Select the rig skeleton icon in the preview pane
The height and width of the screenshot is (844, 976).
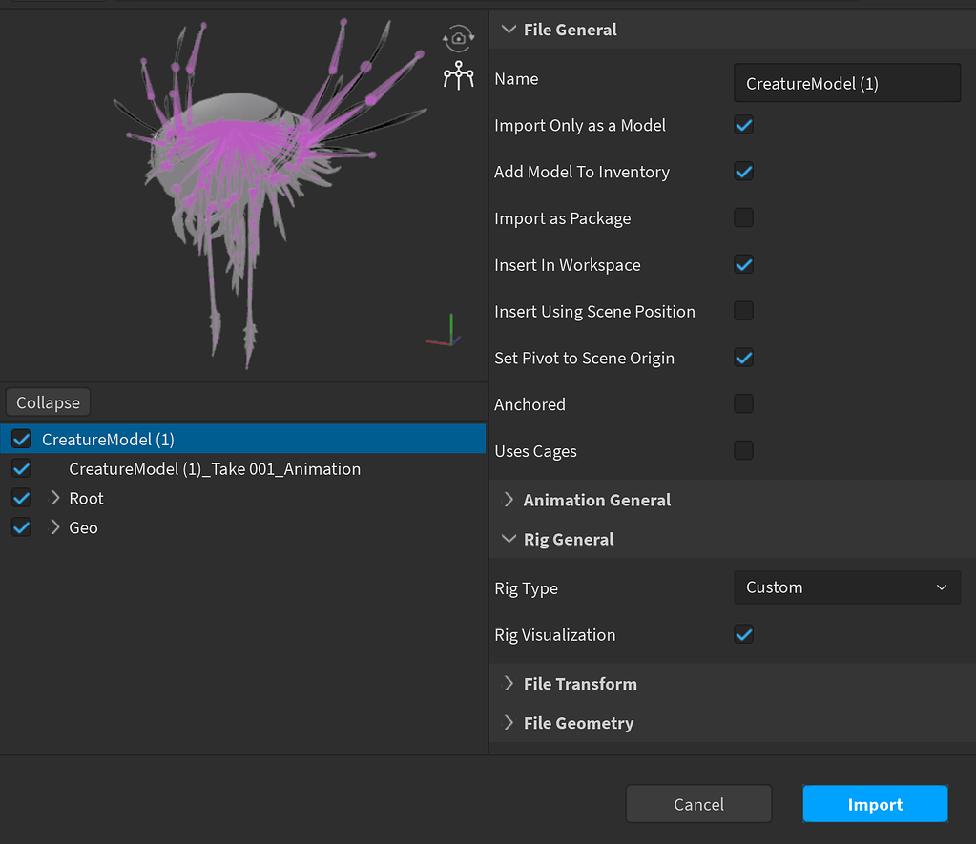coord(458,74)
